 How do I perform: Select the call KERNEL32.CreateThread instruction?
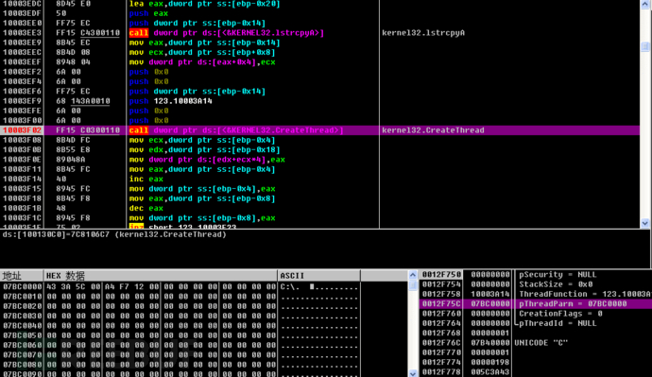[x=236, y=130]
